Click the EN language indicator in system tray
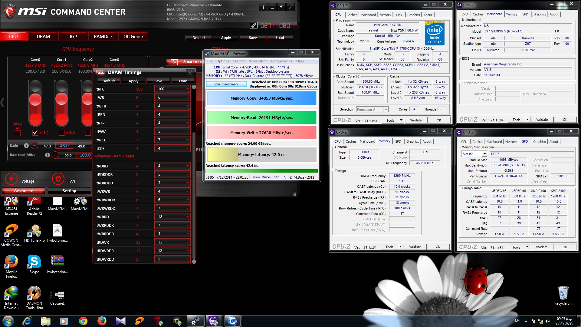The image size is (581, 327). [517, 320]
